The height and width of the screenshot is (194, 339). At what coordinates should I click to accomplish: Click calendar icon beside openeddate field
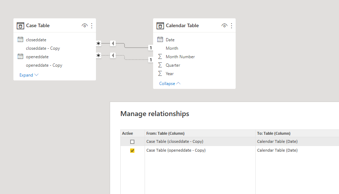pos(20,56)
